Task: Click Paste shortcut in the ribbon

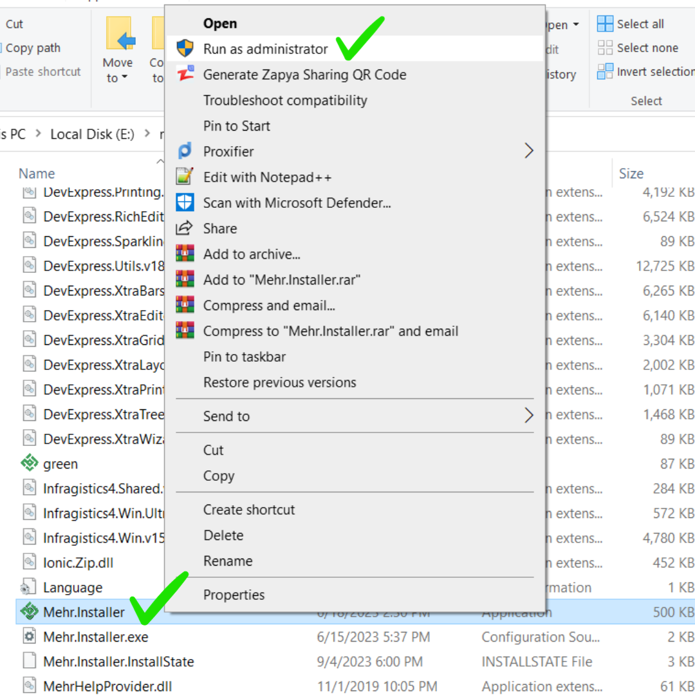Action: click(43, 71)
